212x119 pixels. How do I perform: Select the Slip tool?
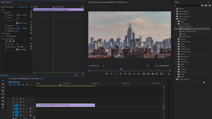[x=3, y=94]
